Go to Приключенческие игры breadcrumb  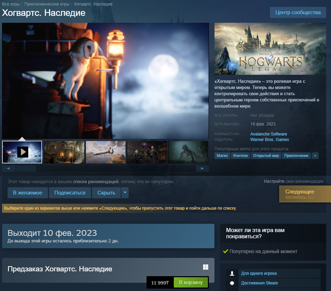[47, 4]
